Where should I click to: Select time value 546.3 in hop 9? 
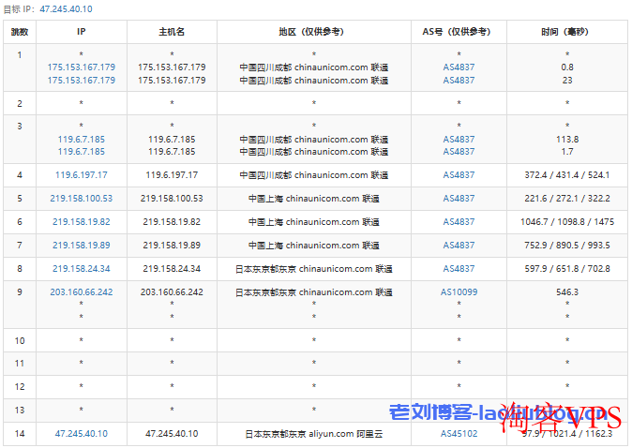[x=567, y=291]
